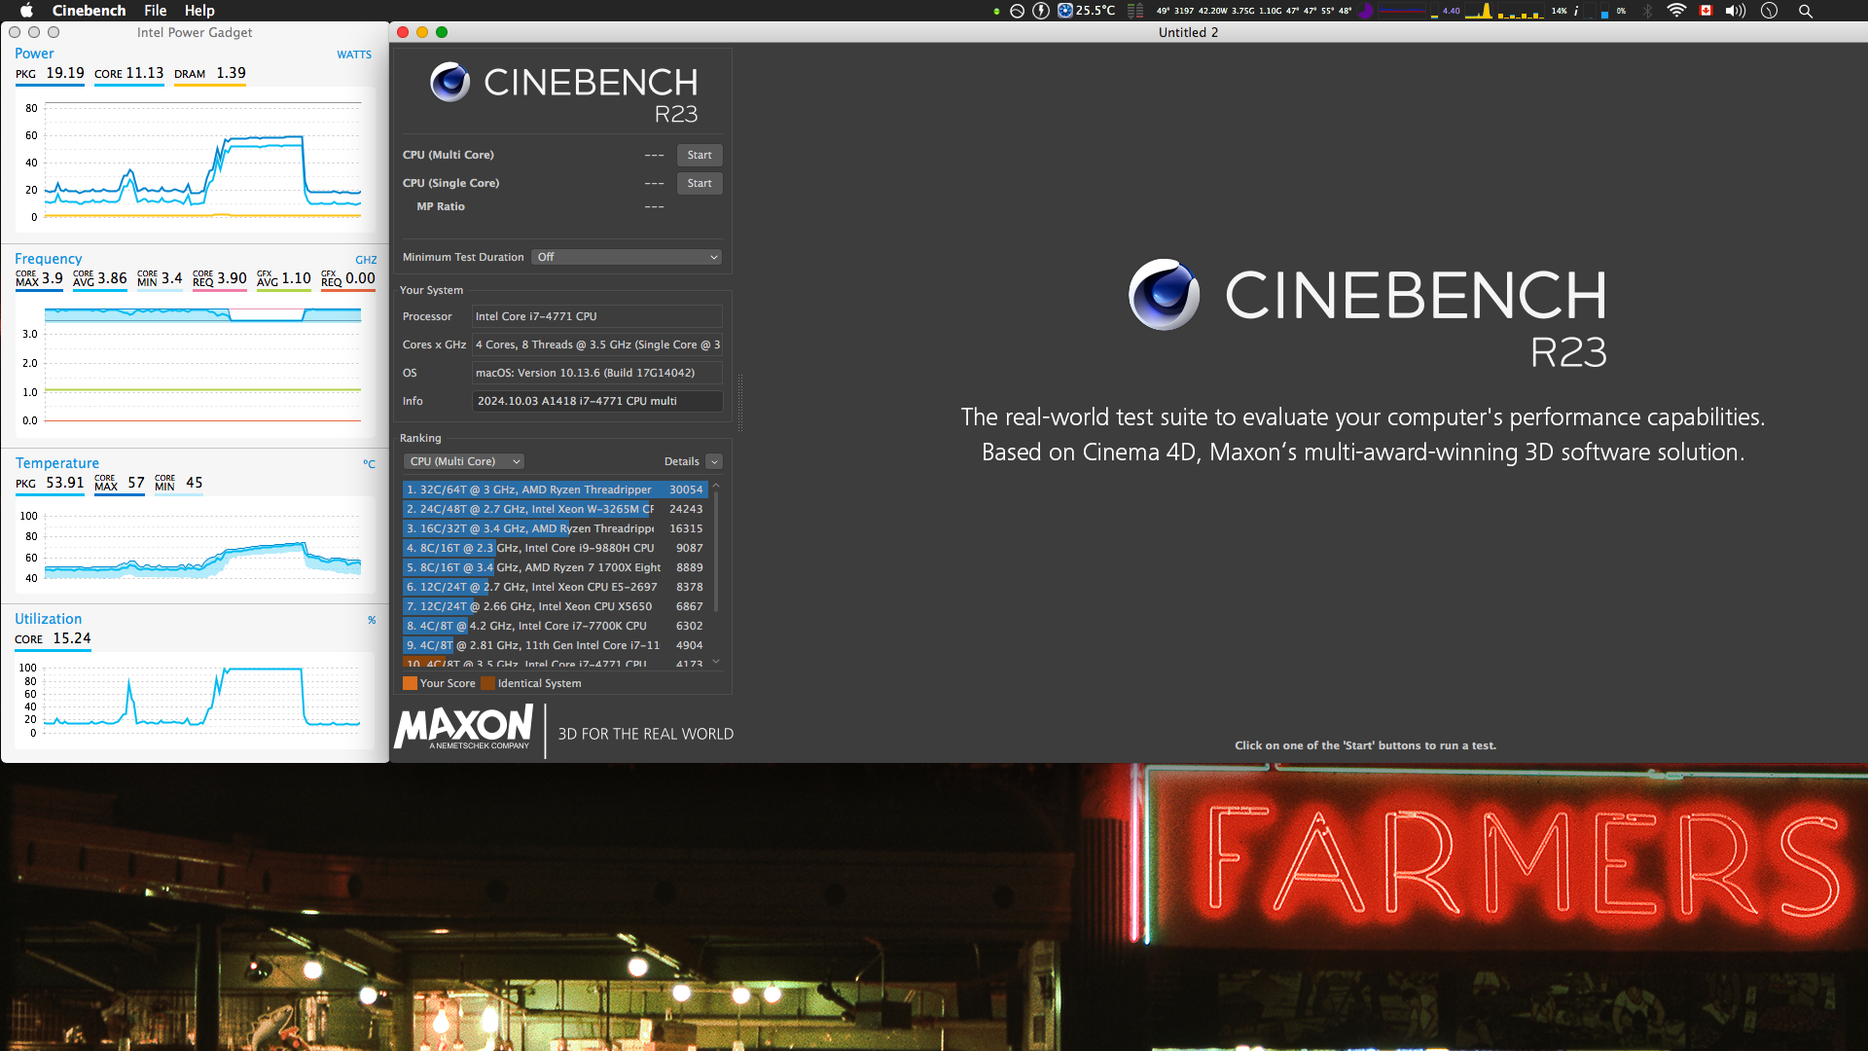Open the volume menu bar icon

coord(1736,11)
